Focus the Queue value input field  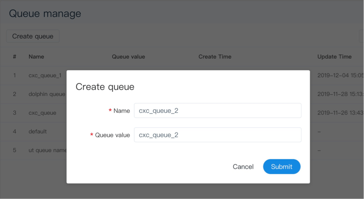pyautogui.click(x=217, y=135)
